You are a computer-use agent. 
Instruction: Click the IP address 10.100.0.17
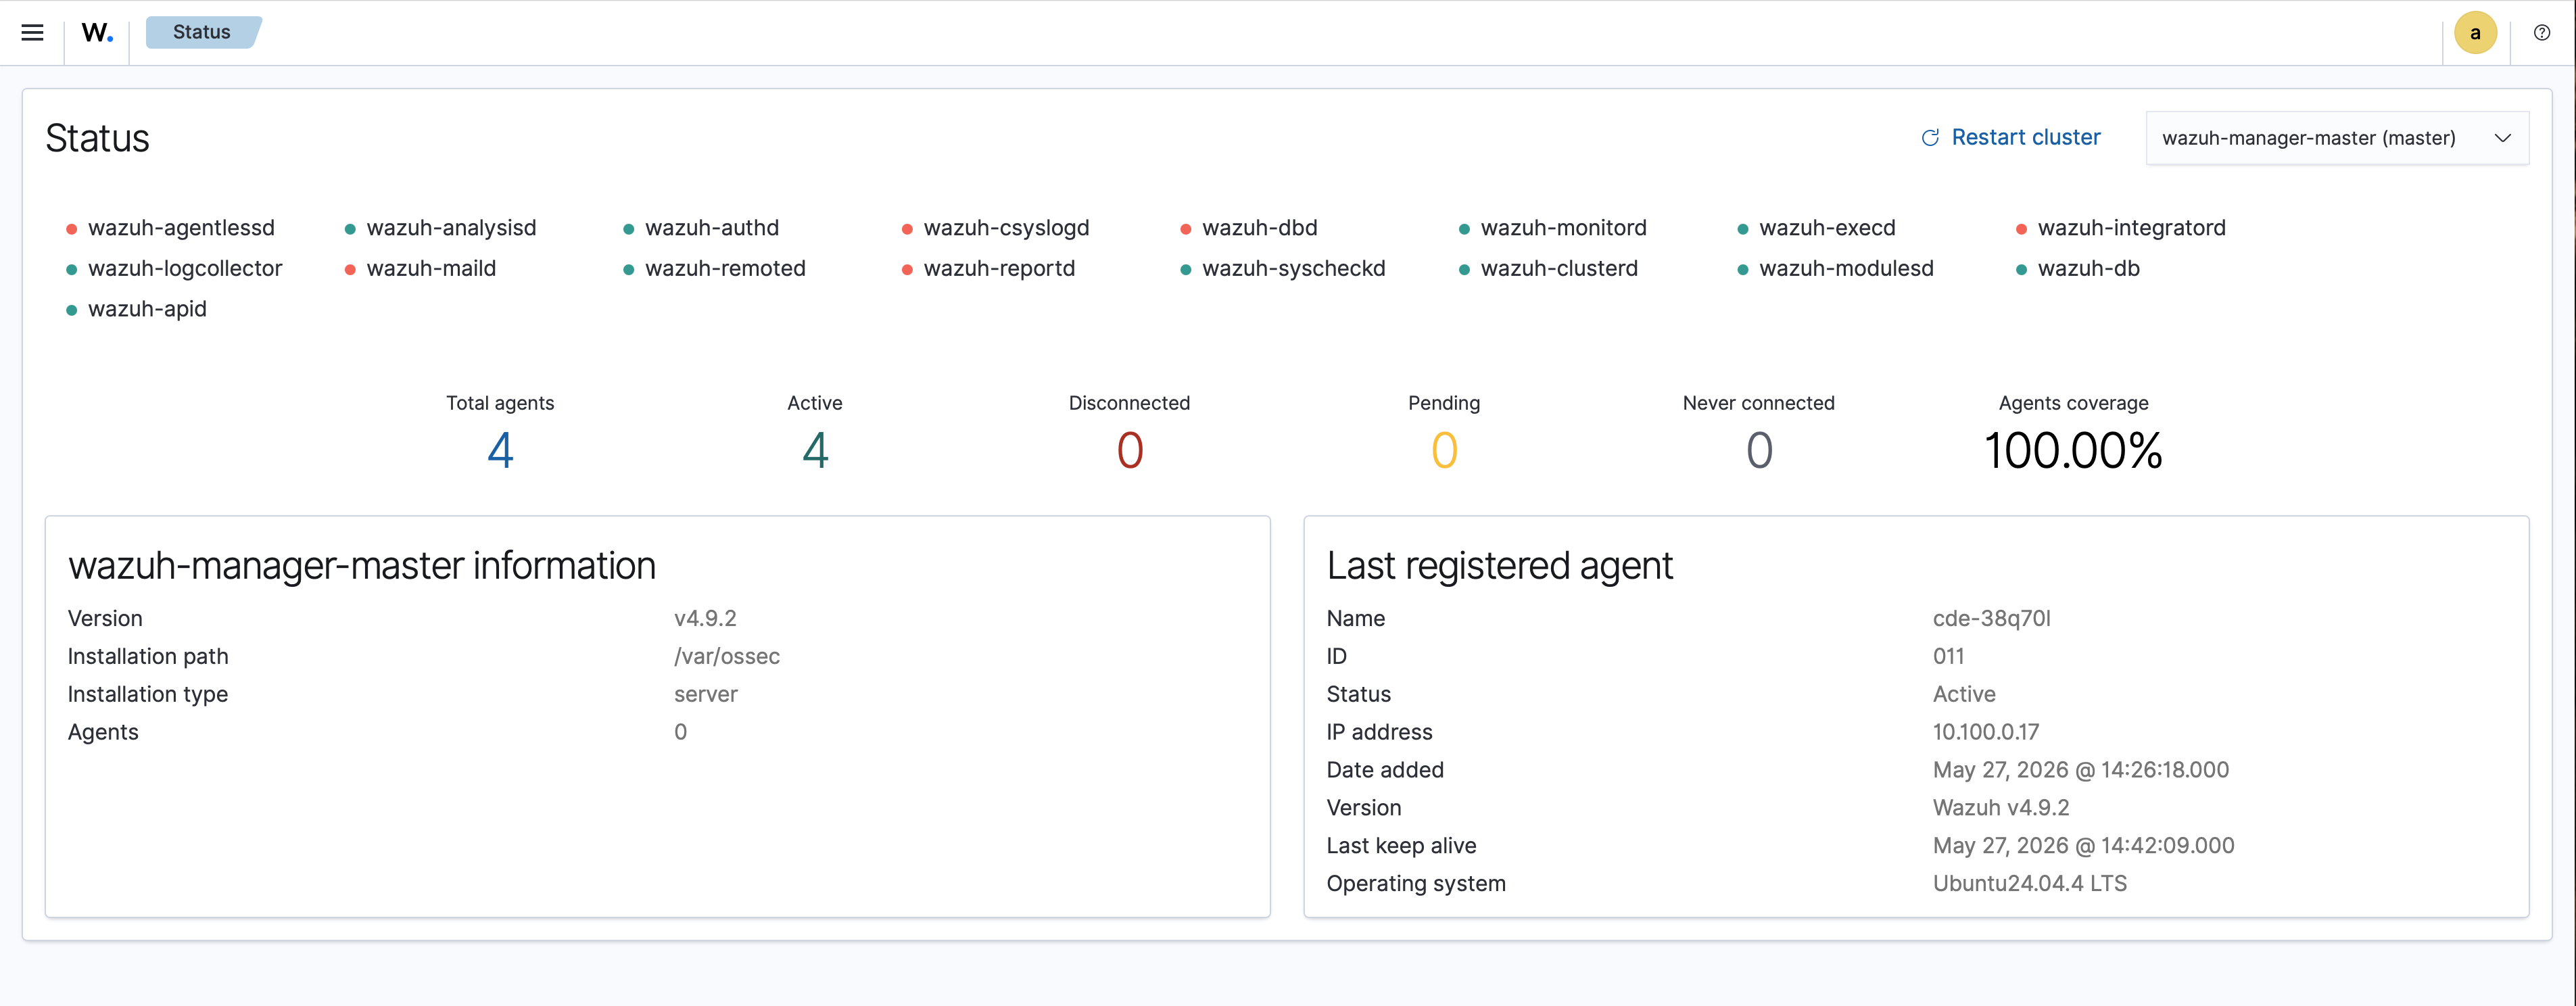click(1985, 732)
